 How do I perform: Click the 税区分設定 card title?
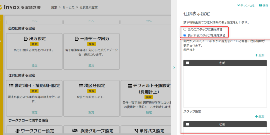pyautogui.click(x=94, y=85)
